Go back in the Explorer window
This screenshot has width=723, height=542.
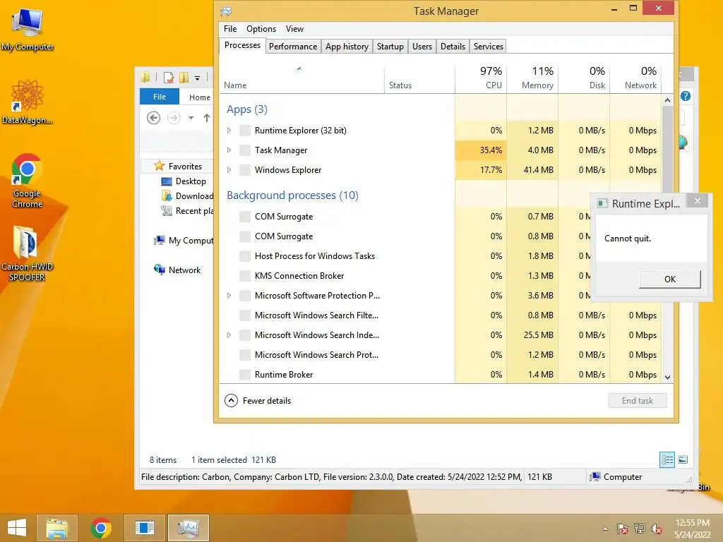click(153, 118)
